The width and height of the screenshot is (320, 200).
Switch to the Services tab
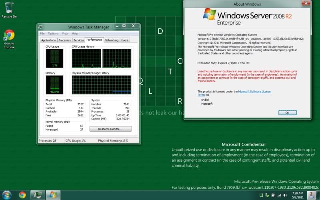pos(78,40)
